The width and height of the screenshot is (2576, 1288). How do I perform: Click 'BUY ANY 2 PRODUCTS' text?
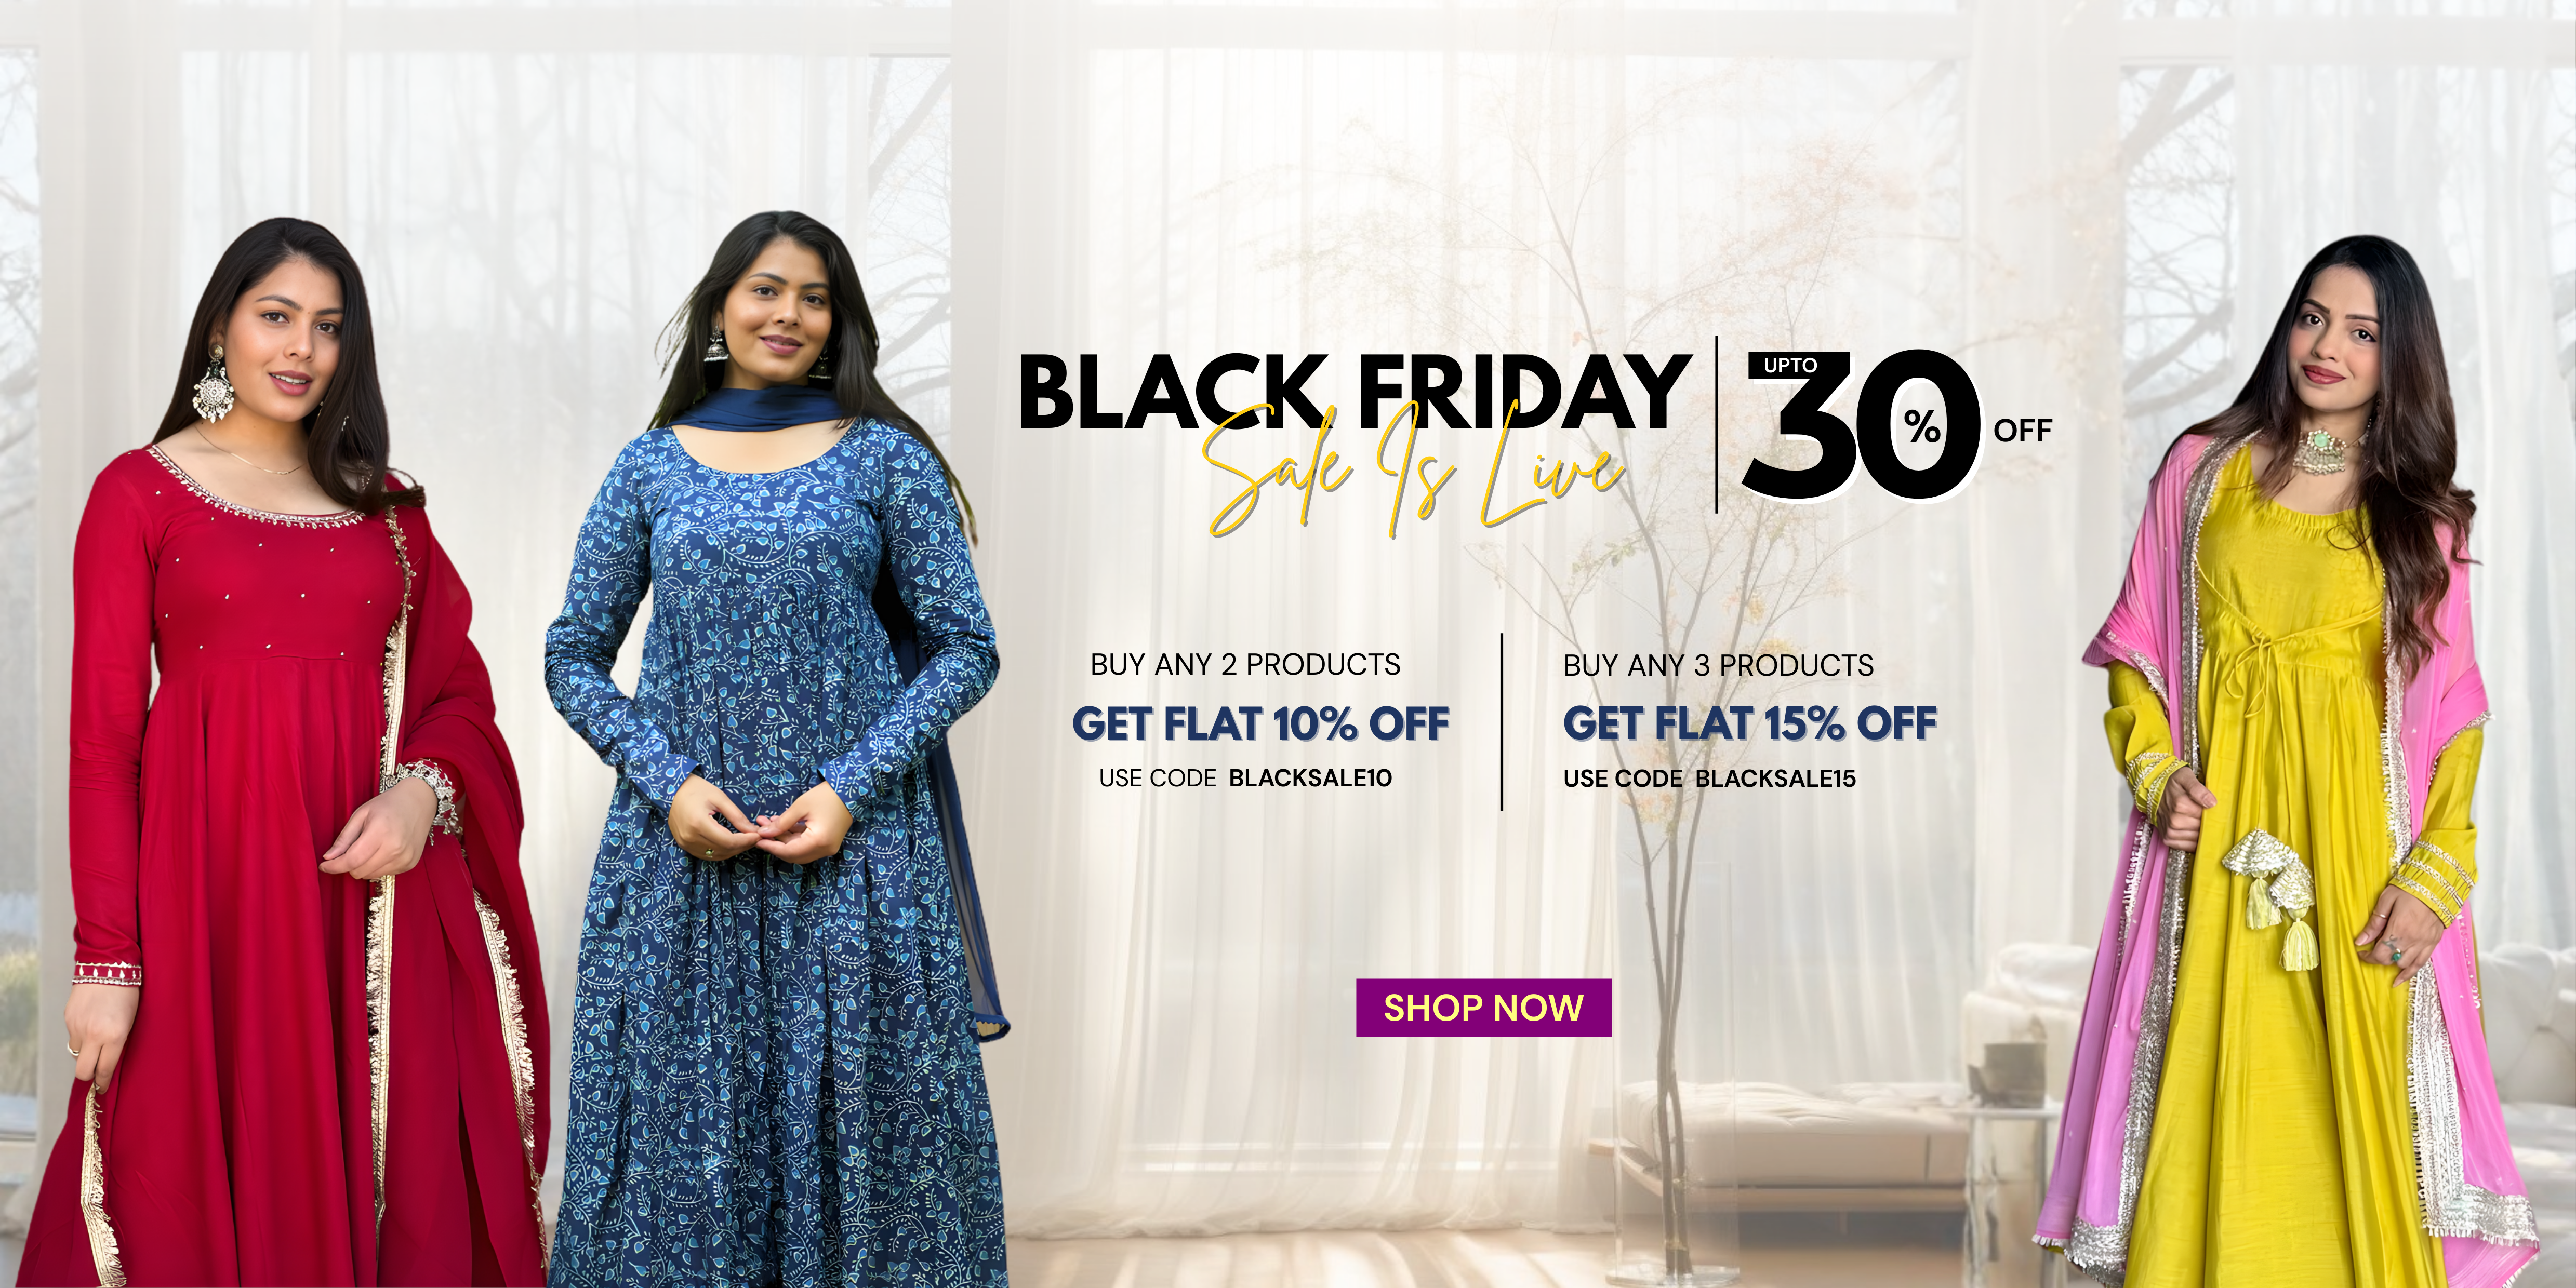[1245, 664]
